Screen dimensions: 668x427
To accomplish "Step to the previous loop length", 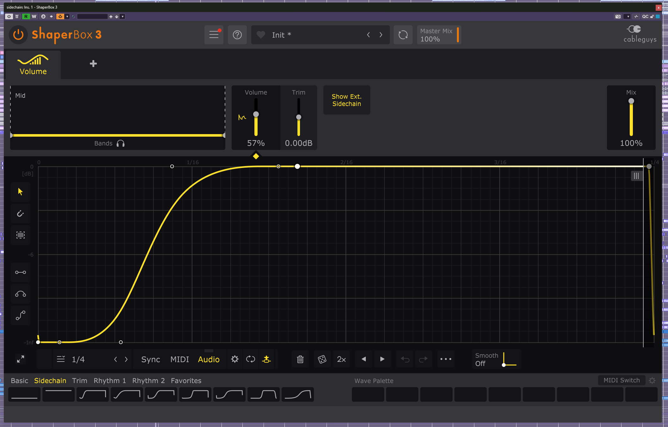I will pos(115,359).
